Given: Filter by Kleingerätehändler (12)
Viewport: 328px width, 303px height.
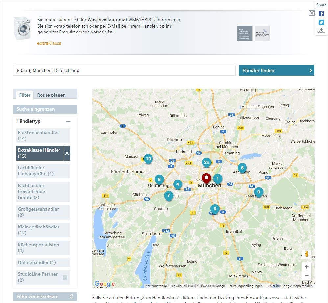Looking at the screenshot, I should point(43,230).
